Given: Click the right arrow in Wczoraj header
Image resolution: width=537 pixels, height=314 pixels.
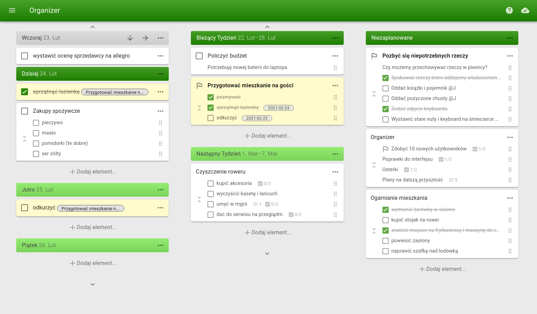Looking at the screenshot, I should coord(145,38).
